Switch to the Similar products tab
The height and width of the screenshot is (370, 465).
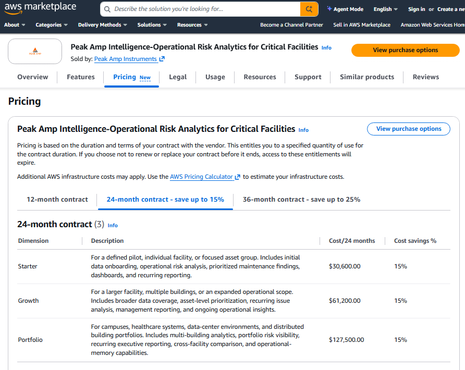coord(367,77)
